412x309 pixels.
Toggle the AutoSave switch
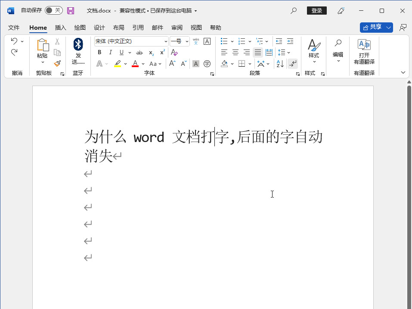(x=53, y=10)
